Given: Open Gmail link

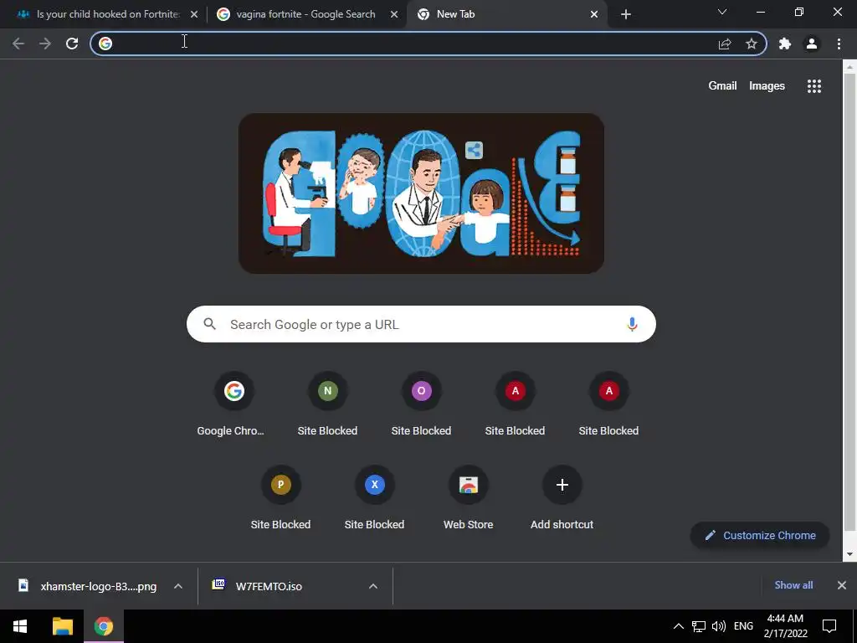Looking at the screenshot, I should click(722, 86).
